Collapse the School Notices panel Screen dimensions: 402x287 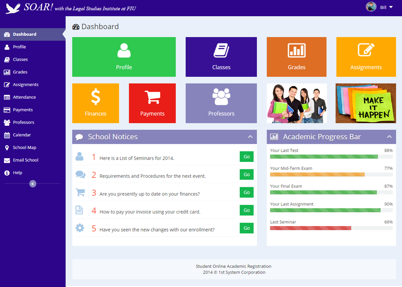[250, 137]
